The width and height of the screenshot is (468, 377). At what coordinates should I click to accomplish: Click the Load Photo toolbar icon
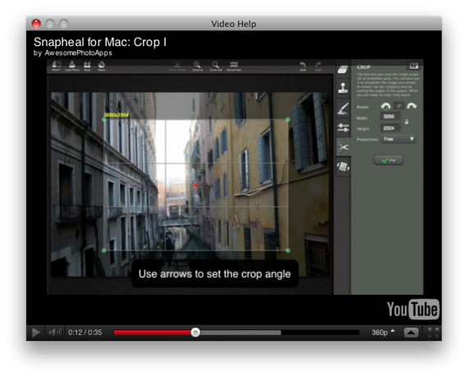click(x=72, y=66)
